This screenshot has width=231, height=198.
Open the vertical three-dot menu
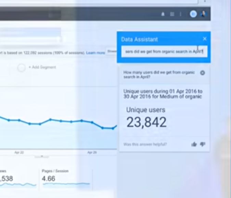click(180, 14)
